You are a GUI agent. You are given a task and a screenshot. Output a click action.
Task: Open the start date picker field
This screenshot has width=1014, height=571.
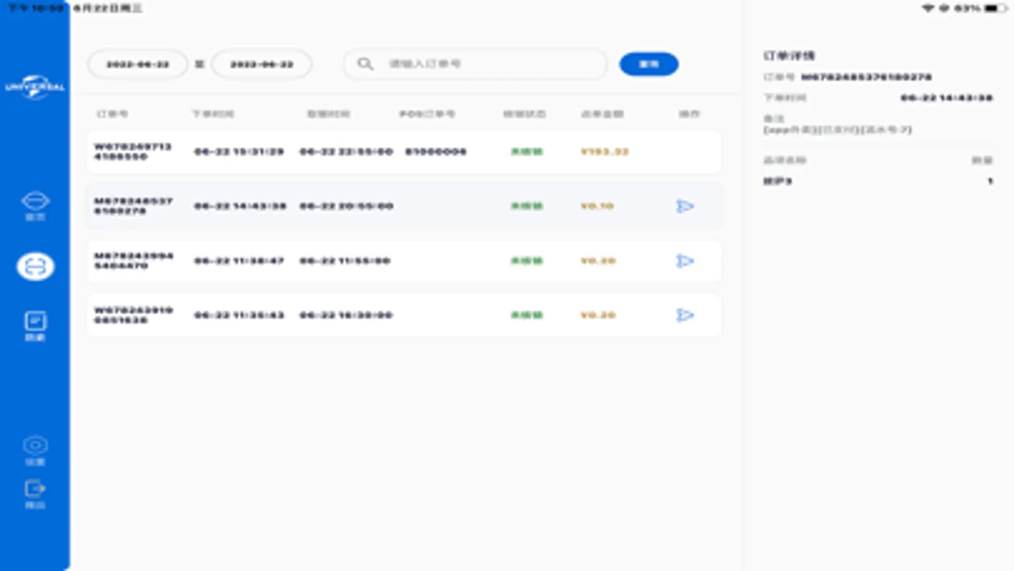click(x=138, y=64)
